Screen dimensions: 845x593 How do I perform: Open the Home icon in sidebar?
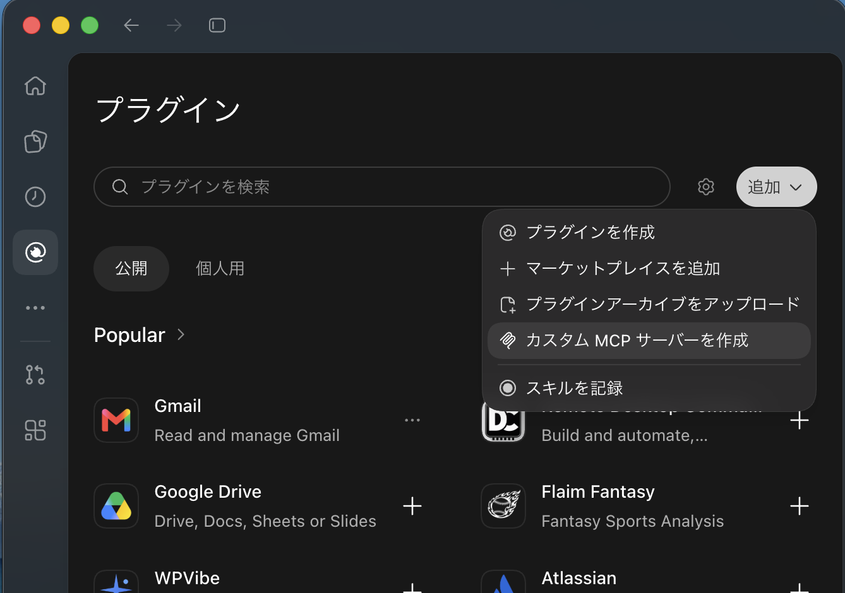[35, 86]
